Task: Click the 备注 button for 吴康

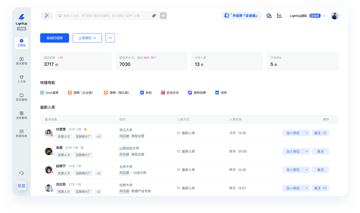Action: tap(320, 151)
